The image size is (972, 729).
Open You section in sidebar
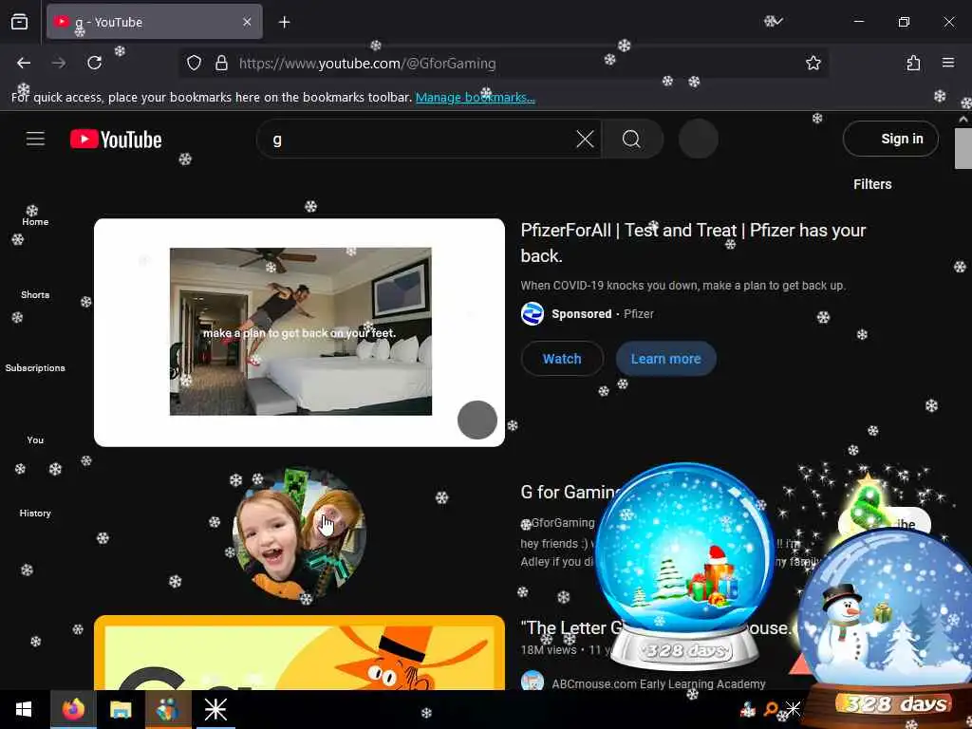click(35, 434)
